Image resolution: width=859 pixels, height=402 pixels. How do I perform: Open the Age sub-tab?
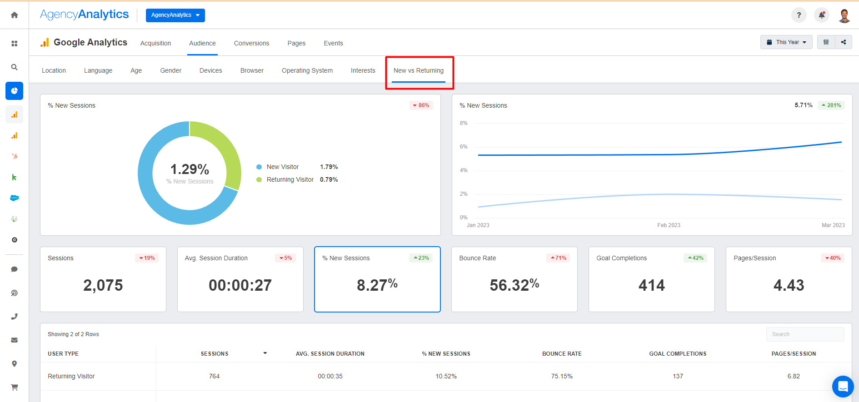(x=136, y=70)
